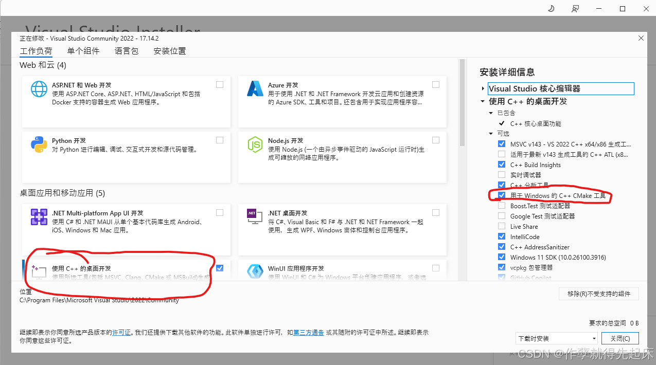This screenshot has height=365, width=656.
Task: Check the Python development workload checkbox
Action: click(x=220, y=140)
